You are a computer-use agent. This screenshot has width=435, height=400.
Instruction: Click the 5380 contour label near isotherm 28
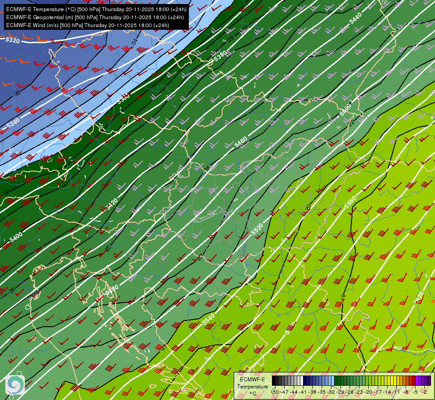pos(220,56)
